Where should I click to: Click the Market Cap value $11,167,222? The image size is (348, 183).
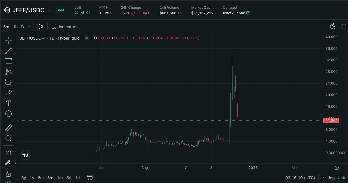(x=202, y=13)
